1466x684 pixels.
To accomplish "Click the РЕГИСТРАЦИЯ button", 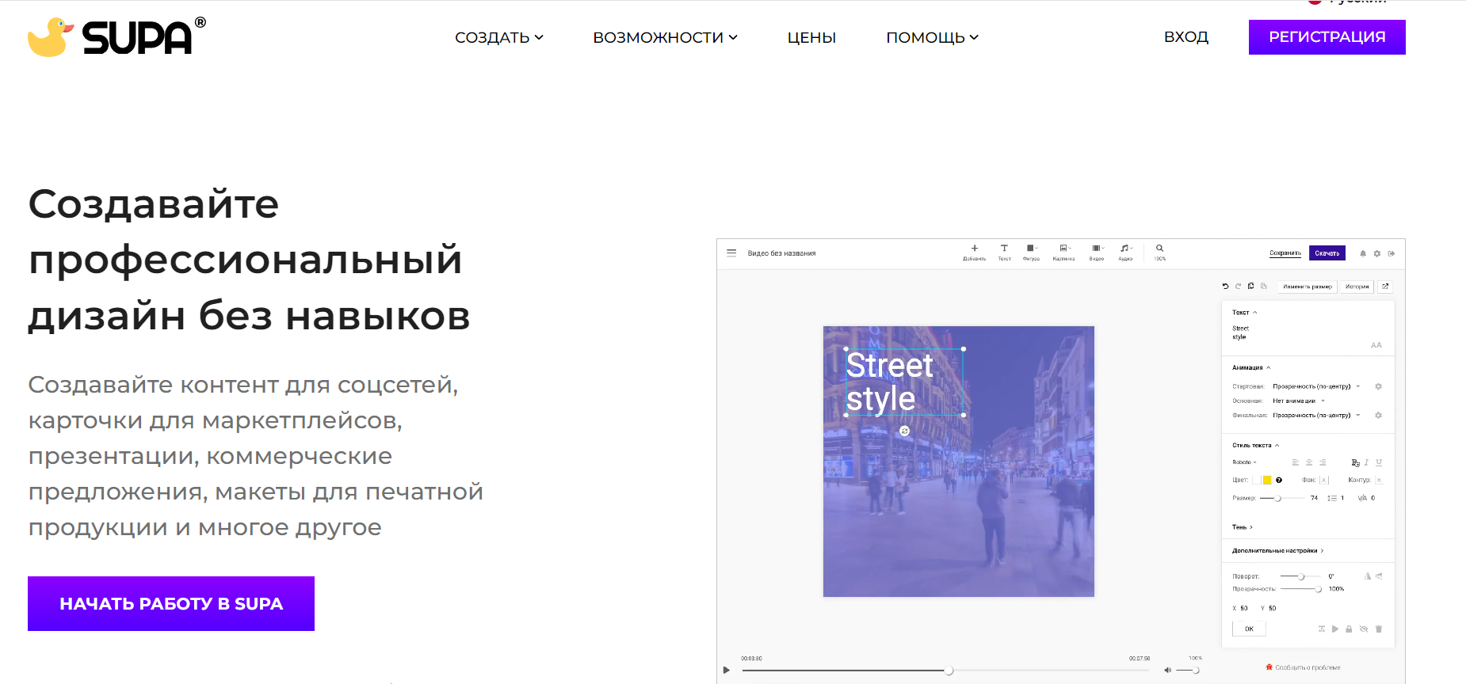I will [x=1327, y=37].
